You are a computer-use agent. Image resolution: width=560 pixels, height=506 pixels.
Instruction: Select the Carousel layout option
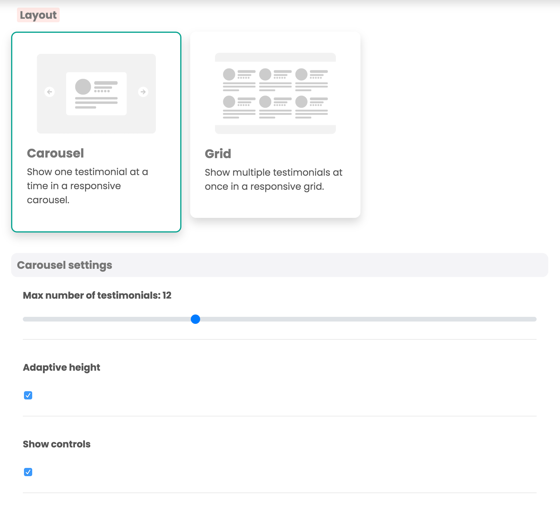pos(97,132)
